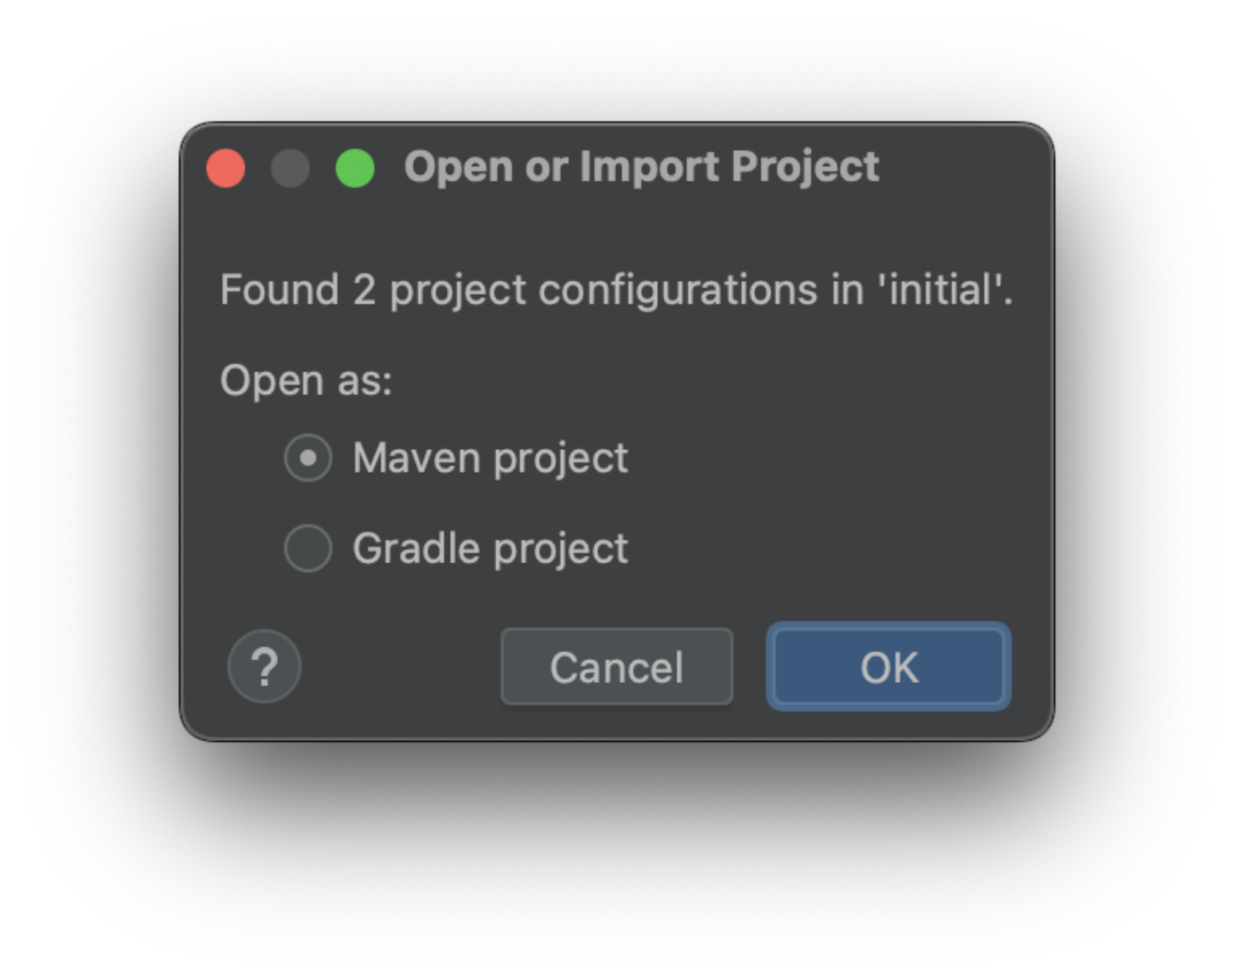Viewport: 1235px width, 980px height.
Task: Click the green zoom window button
Action: click(355, 168)
